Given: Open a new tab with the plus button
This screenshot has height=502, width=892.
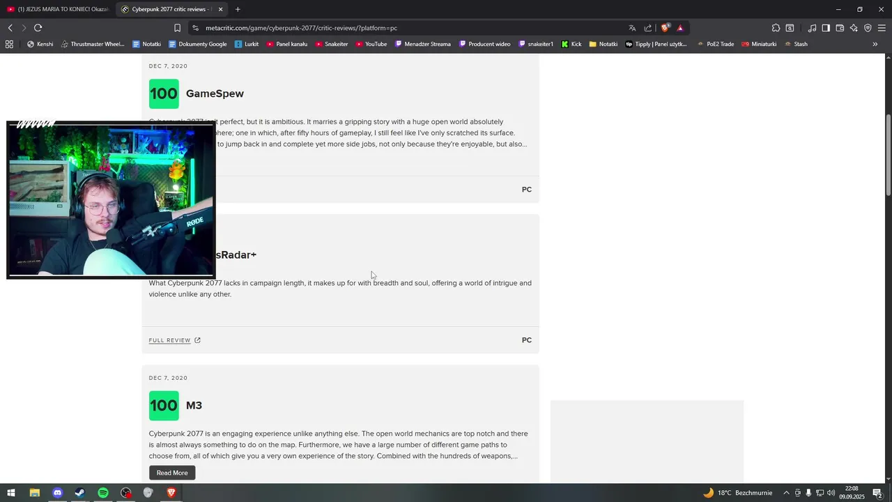Looking at the screenshot, I should coord(238,9).
